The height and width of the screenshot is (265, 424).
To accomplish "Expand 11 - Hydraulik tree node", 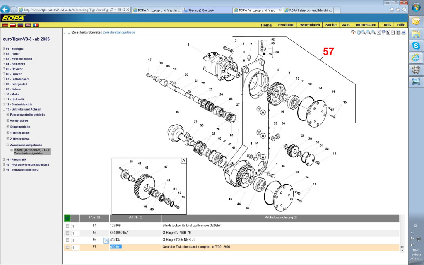I will [x=4, y=99].
